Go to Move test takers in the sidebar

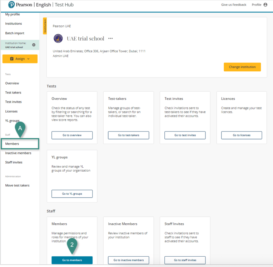tap(17, 185)
